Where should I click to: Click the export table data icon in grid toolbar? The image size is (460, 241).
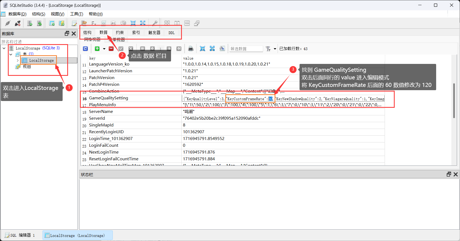pos(202,48)
